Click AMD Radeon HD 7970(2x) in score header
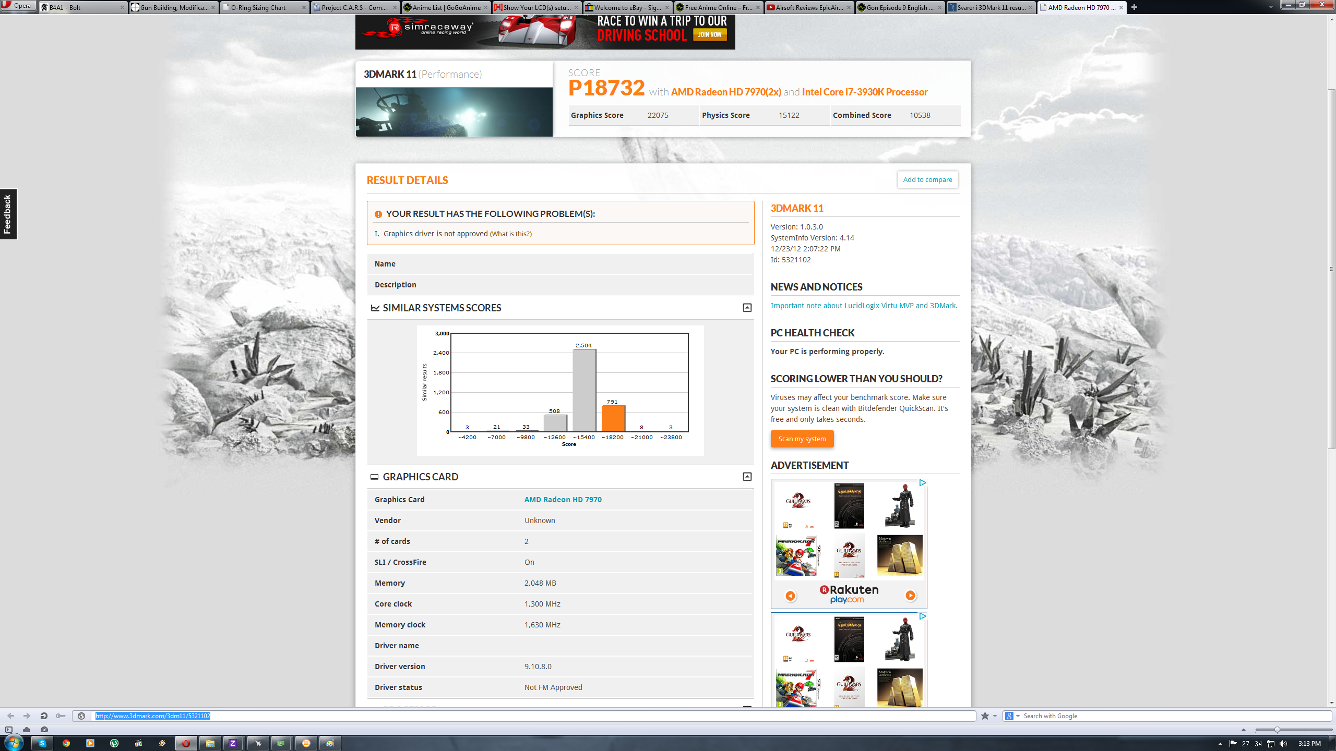Viewport: 1336px width, 751px height. (726, 92)
